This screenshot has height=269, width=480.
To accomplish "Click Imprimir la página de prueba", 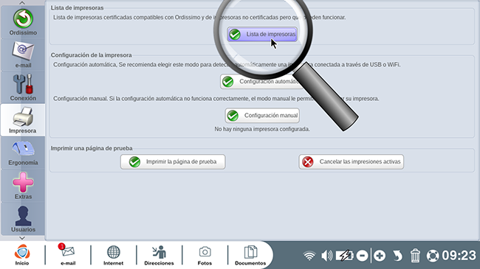I will pos(173,161).
